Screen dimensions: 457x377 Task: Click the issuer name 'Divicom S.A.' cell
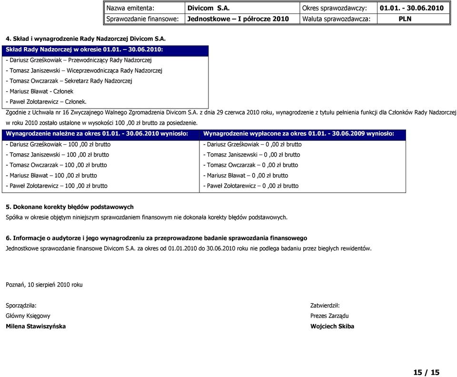pos(242,8)
